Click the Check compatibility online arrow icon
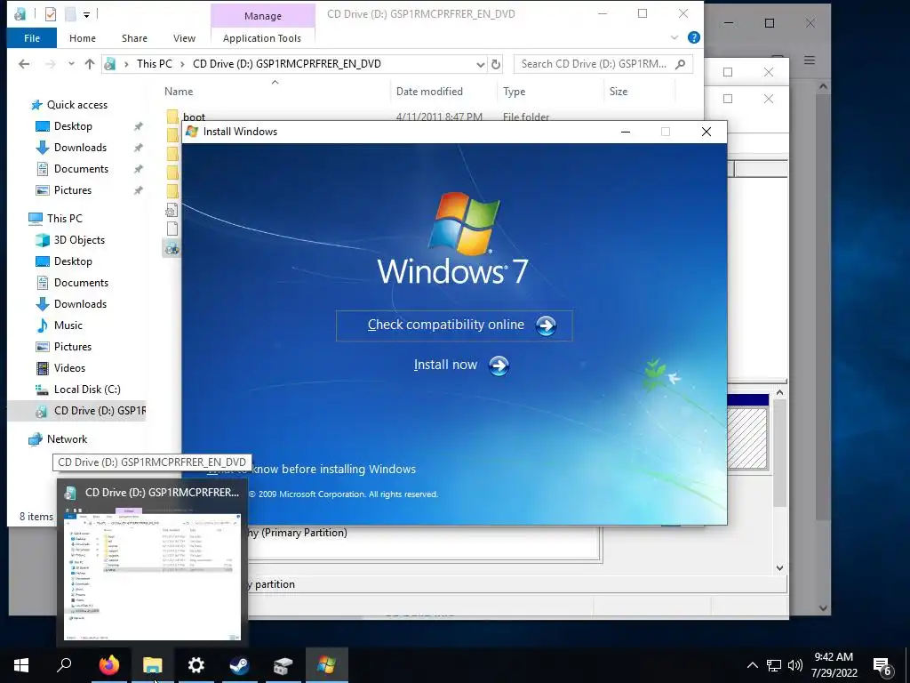 point(546,325)
